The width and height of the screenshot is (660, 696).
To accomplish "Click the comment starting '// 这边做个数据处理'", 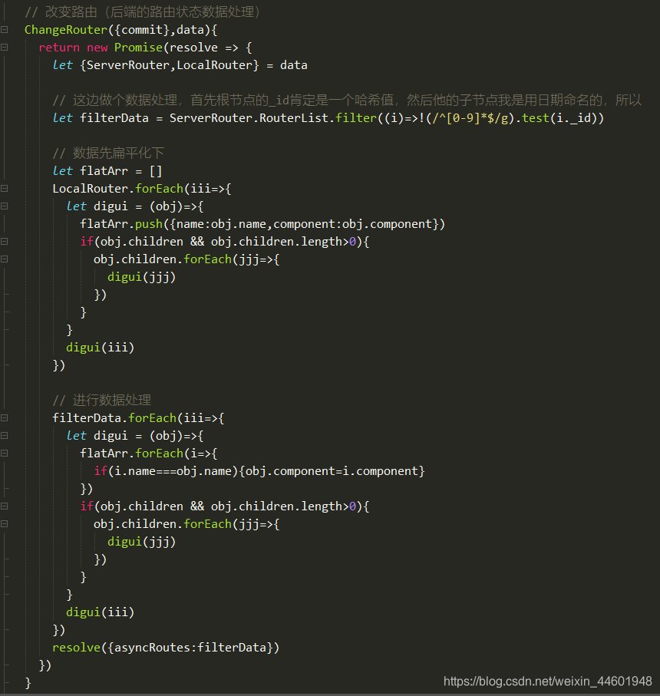I will coord(347,101).
